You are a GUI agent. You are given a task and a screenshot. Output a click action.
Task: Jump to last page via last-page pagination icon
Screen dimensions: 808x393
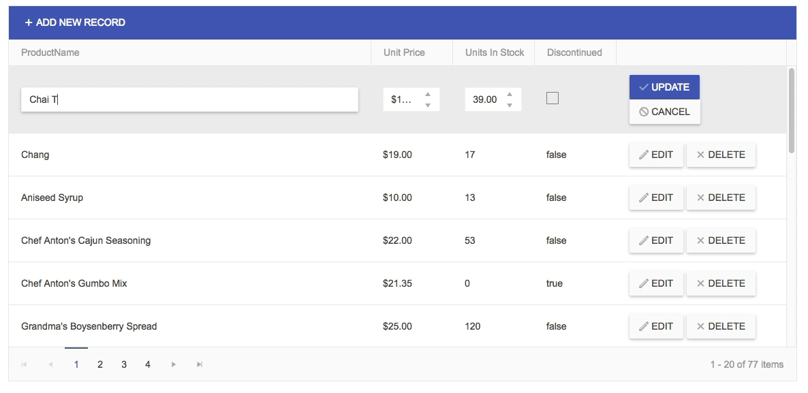tap(199, 364)
